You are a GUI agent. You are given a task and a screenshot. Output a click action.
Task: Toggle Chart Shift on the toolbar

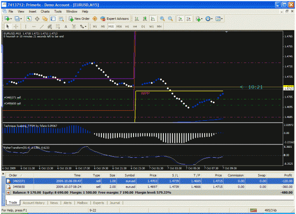[x=188, y=18]
